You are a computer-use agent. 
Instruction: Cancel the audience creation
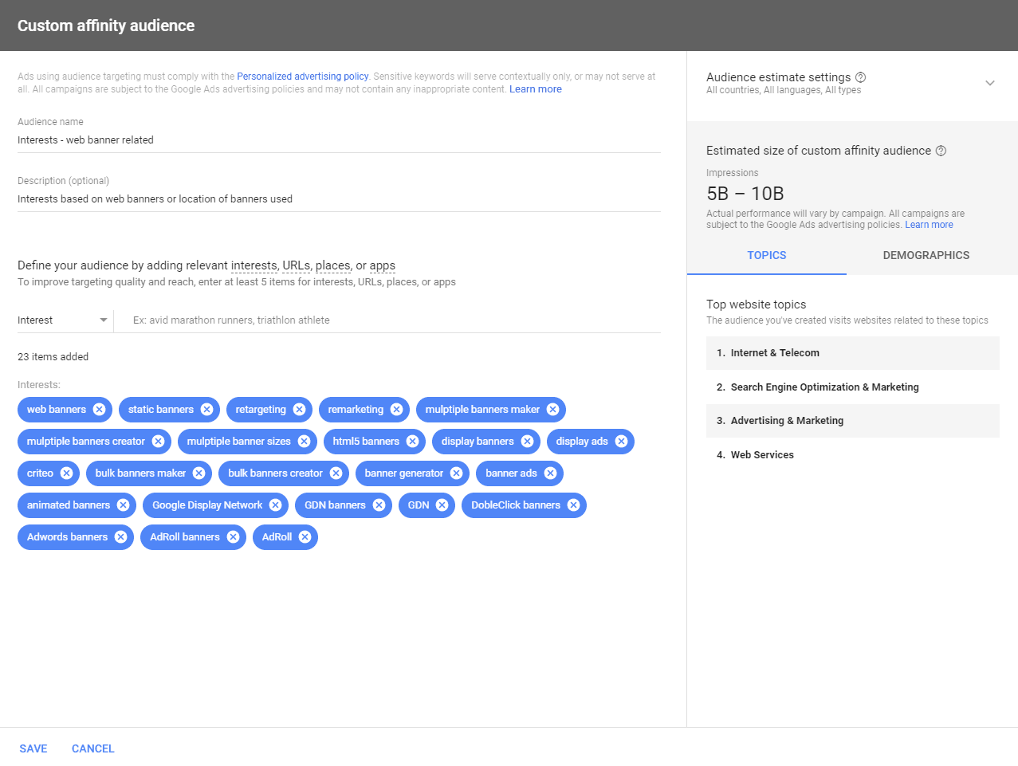(93, 748)
